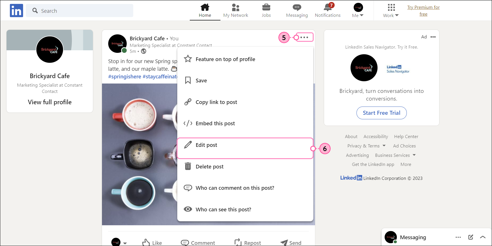
Task: Select Copy link to post
Action: (245, 102)
